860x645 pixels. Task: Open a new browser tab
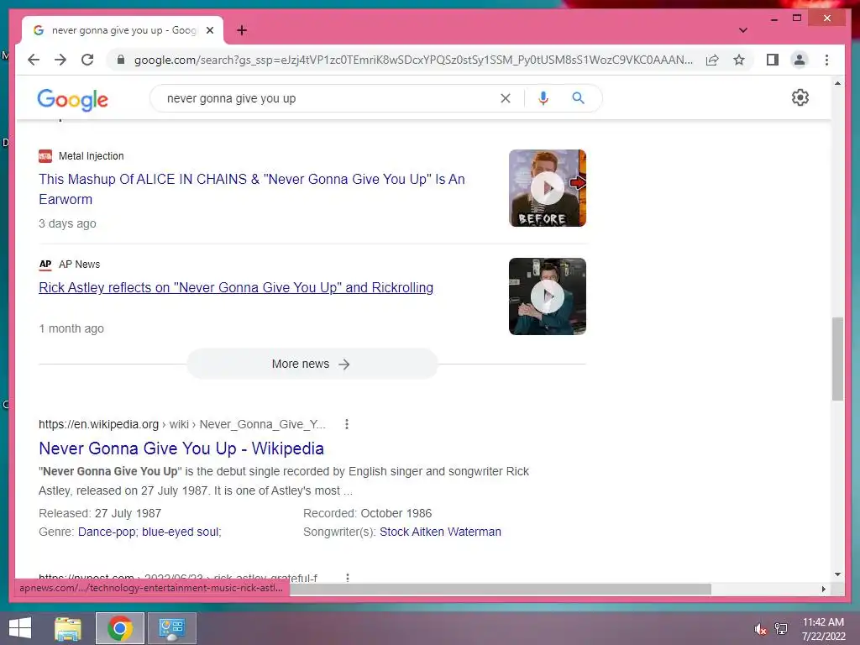coord(242,30)
